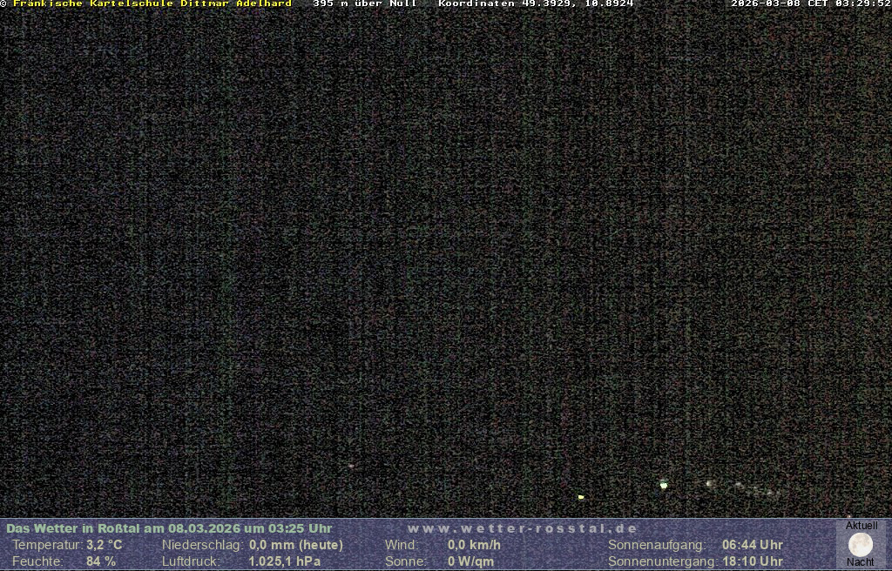Screen dimensions: 892x571
Task: Click the moon night icon
Action: click(x=861, y=544)
